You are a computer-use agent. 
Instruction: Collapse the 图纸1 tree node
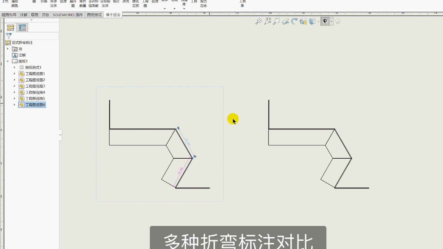point(8,61)
